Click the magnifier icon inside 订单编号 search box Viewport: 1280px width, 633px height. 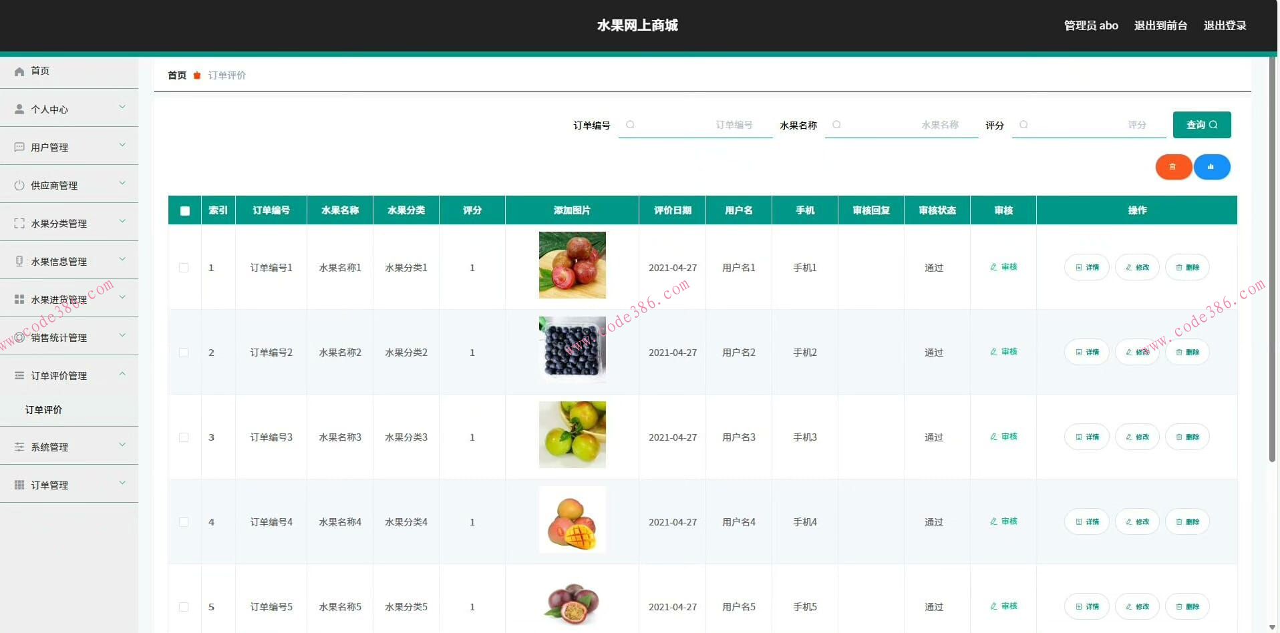(x=630, y=125)
